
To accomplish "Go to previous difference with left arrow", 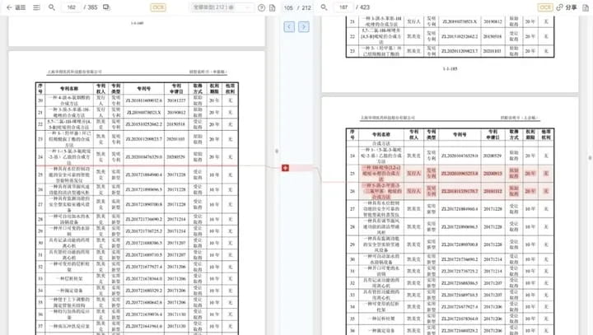I will click(288, 26).
